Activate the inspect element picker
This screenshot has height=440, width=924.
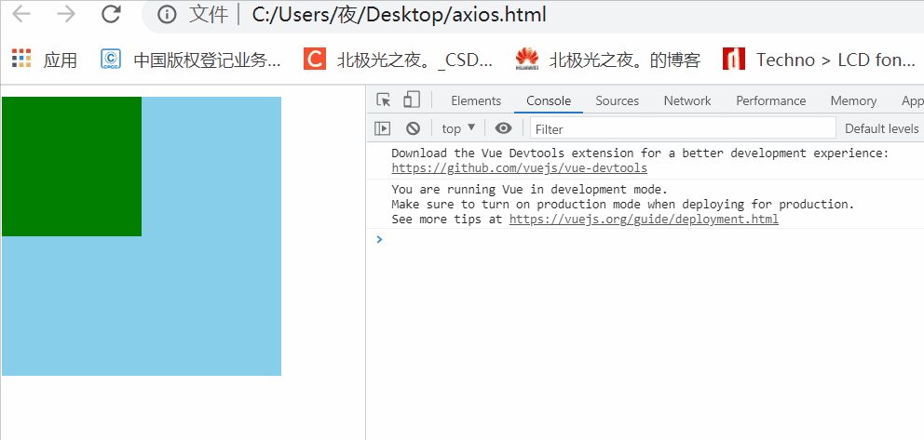coord(384,100)
